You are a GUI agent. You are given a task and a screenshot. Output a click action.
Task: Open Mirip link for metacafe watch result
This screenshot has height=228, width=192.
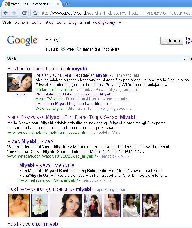pos(125,156)
